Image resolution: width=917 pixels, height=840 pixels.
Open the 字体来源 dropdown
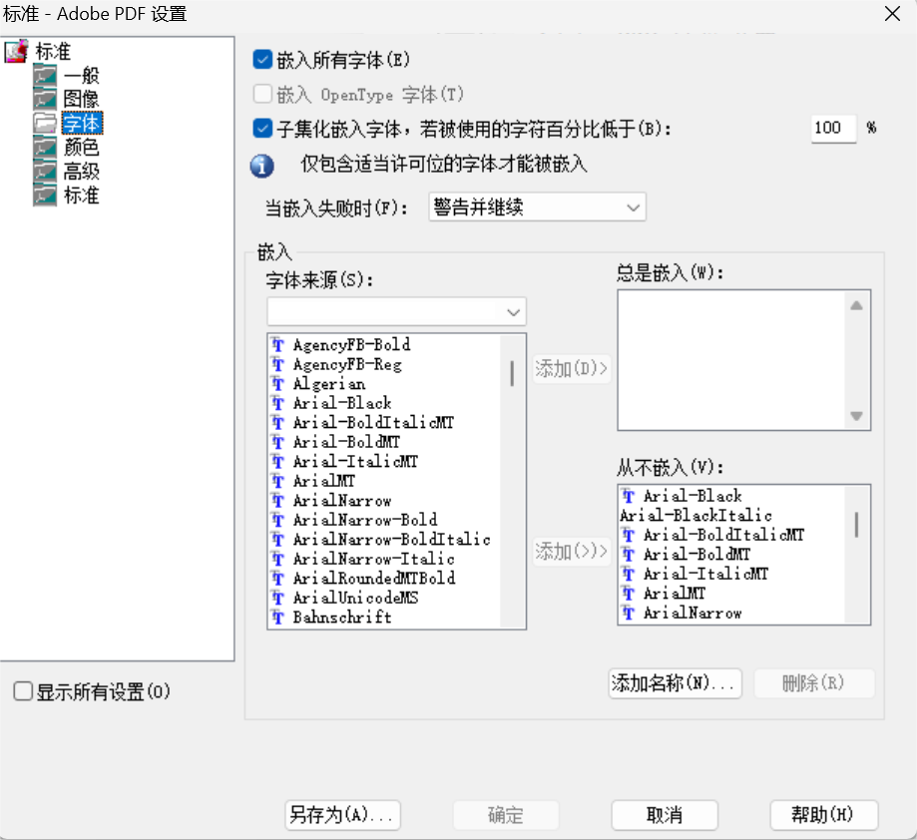(396, 311)
